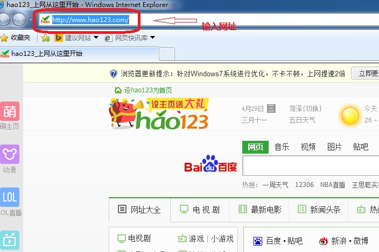Screen dimensions: 379x252
Task: Click the hao123 logo banner
Action: pos(159,113)
